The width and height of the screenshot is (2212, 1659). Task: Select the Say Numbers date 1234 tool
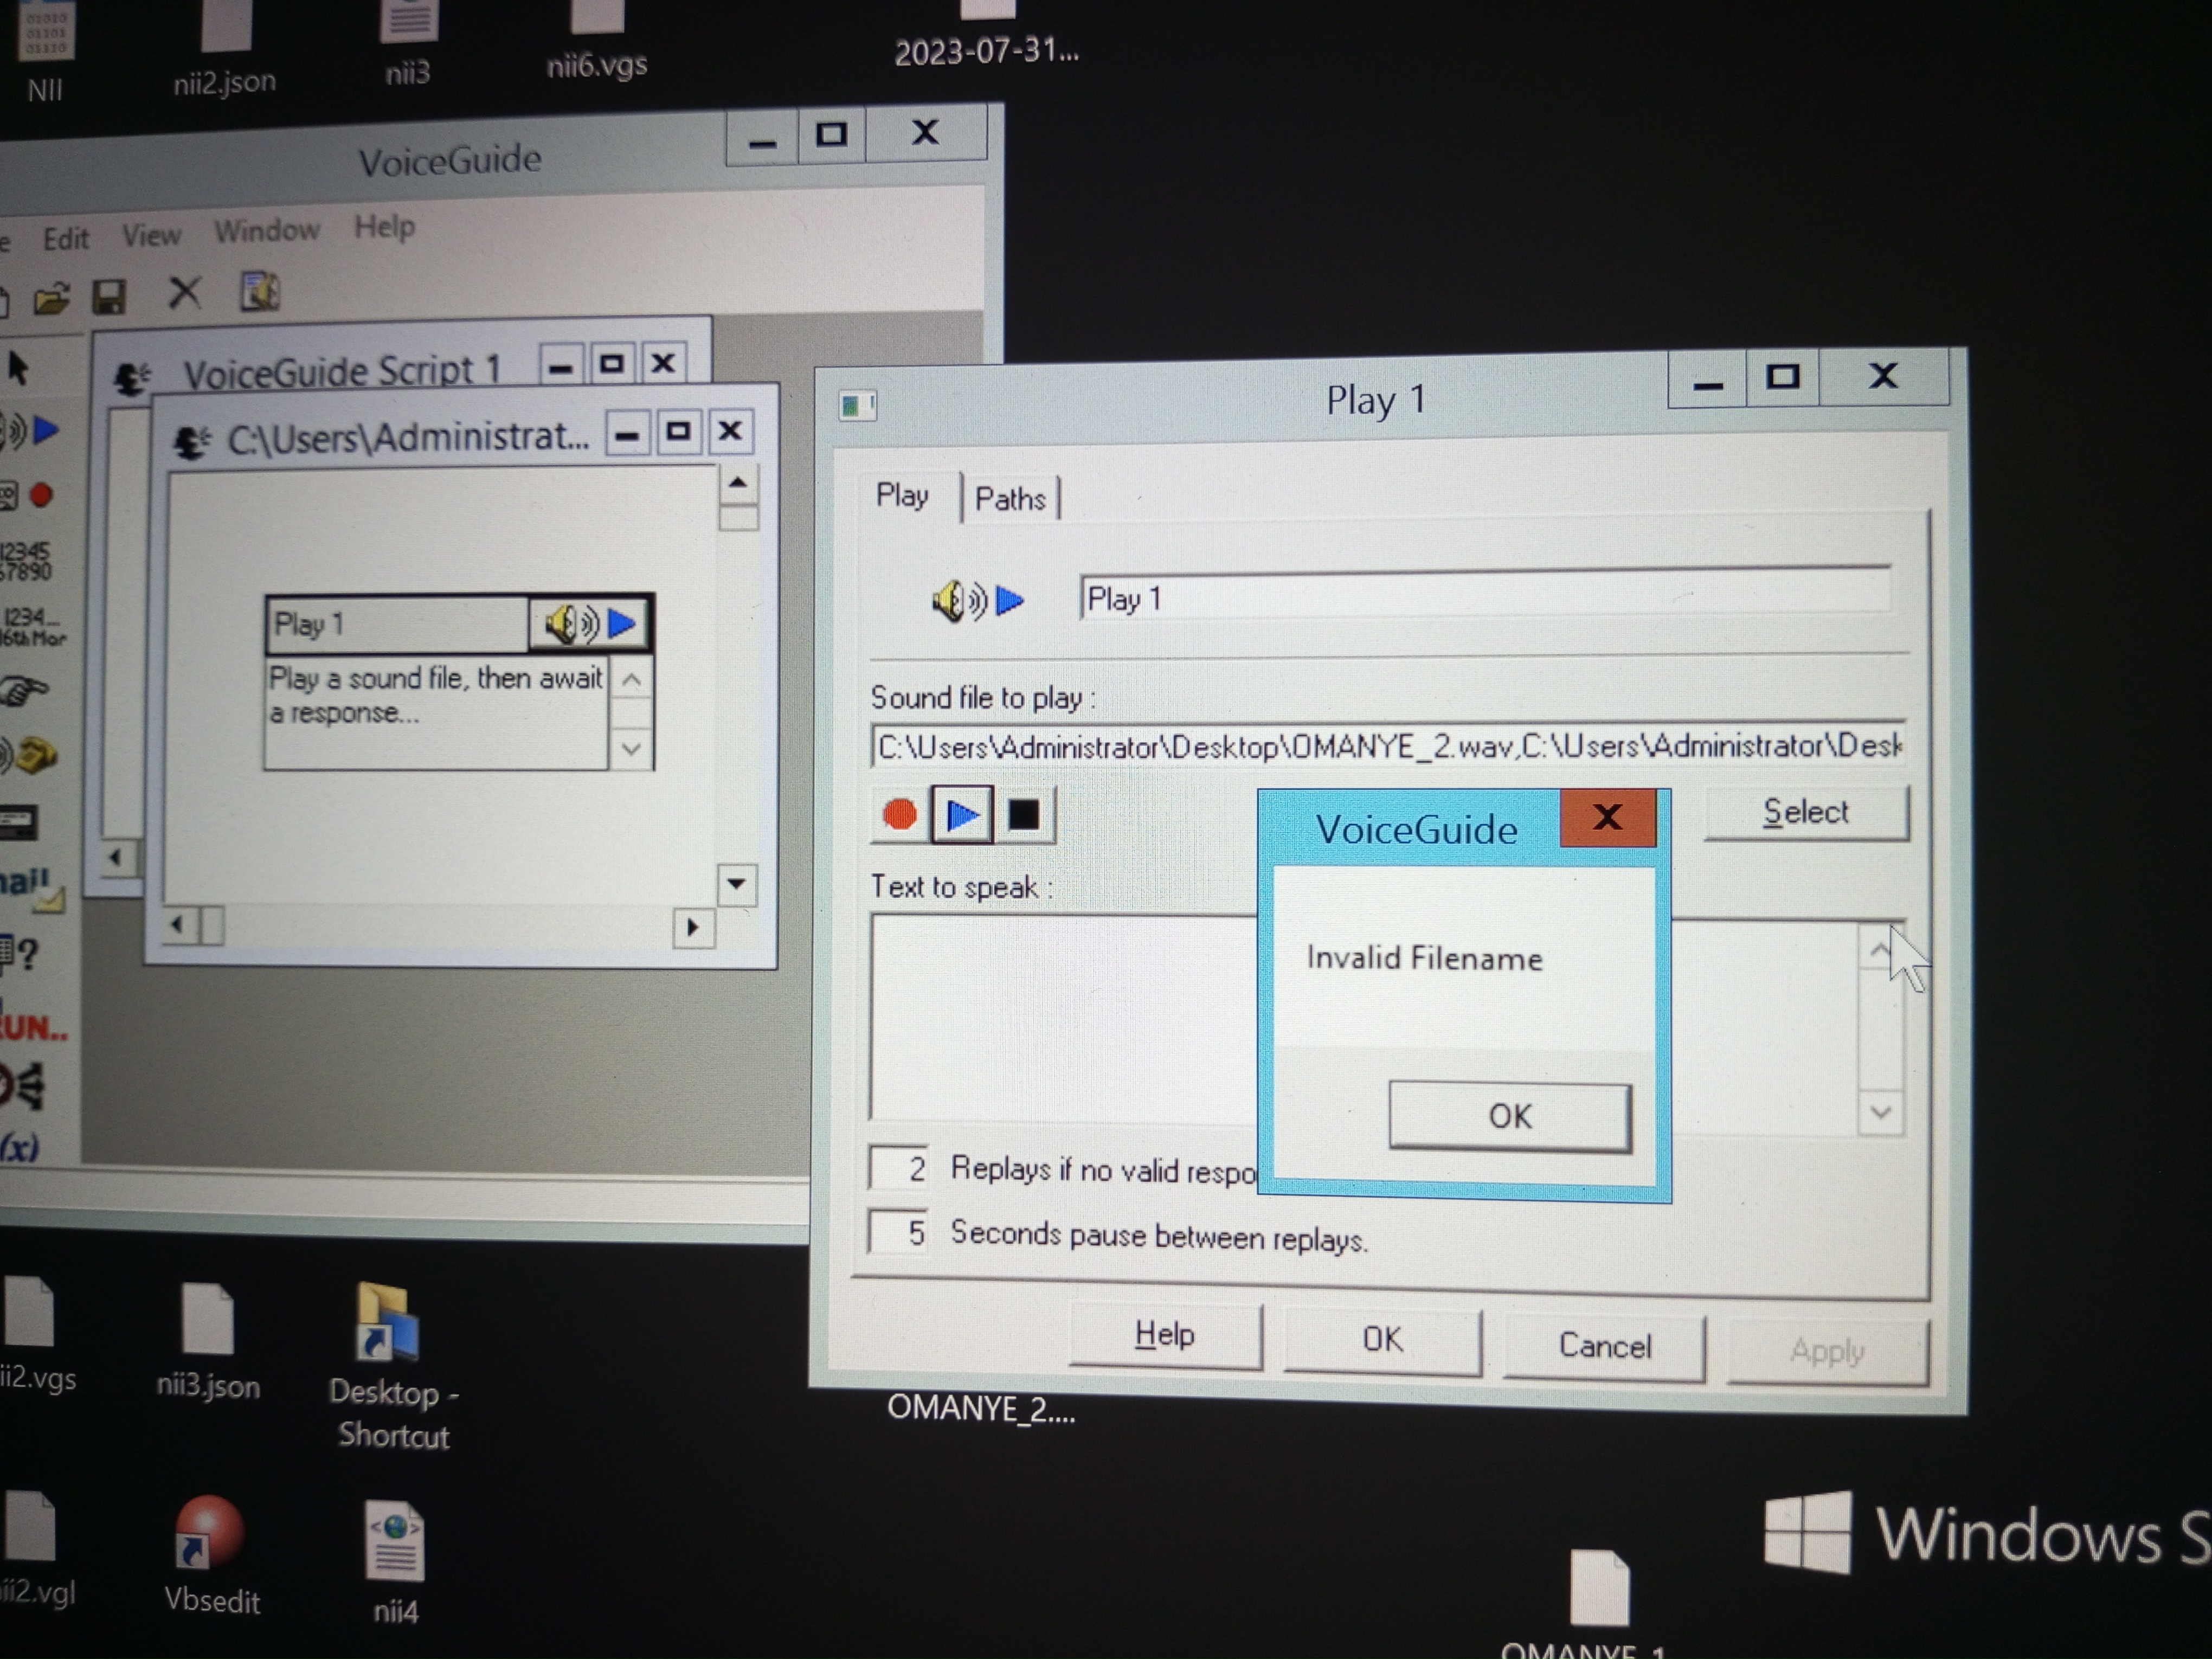pyautogui.click(x=32, y=627)
